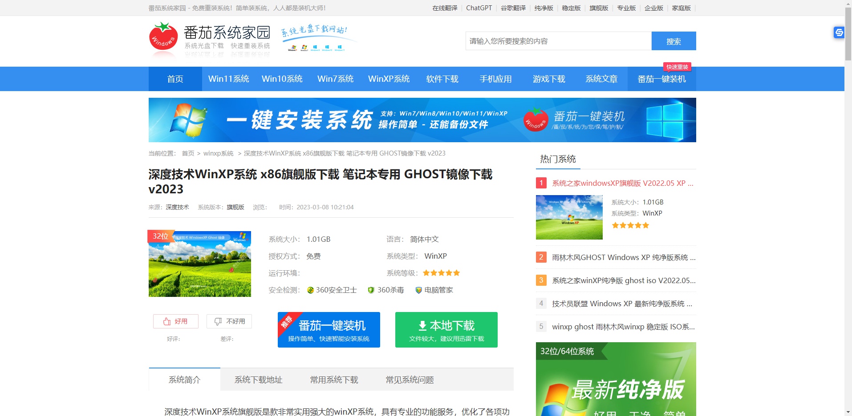
Task: Click the 电脑管家 shield icon
Action: click(418, 290)
